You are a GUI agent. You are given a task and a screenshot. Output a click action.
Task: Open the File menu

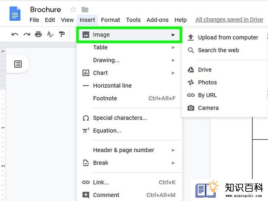click(34, 20)
